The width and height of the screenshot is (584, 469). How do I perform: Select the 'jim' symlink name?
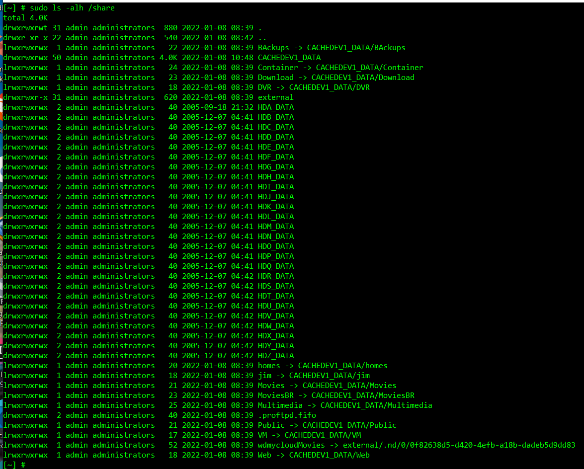point(264,376)
